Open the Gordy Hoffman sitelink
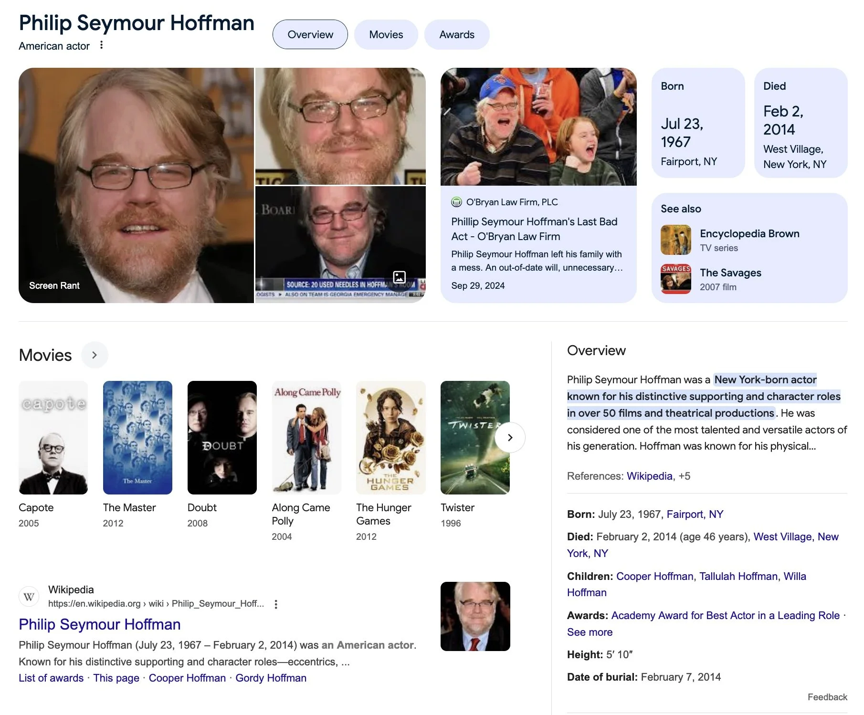864x715 pixels. [x=271, y=678]
